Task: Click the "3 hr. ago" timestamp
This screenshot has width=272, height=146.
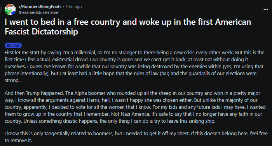Action: 73,7
